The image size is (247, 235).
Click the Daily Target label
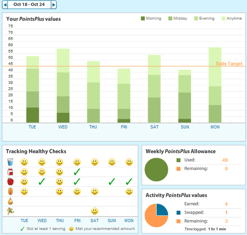coord(229,64)
